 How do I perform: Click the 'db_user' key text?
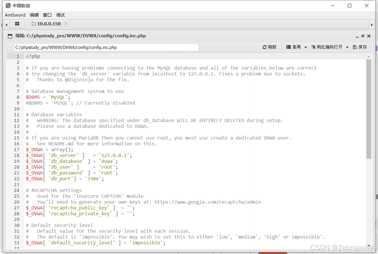(x=61, y=167)
